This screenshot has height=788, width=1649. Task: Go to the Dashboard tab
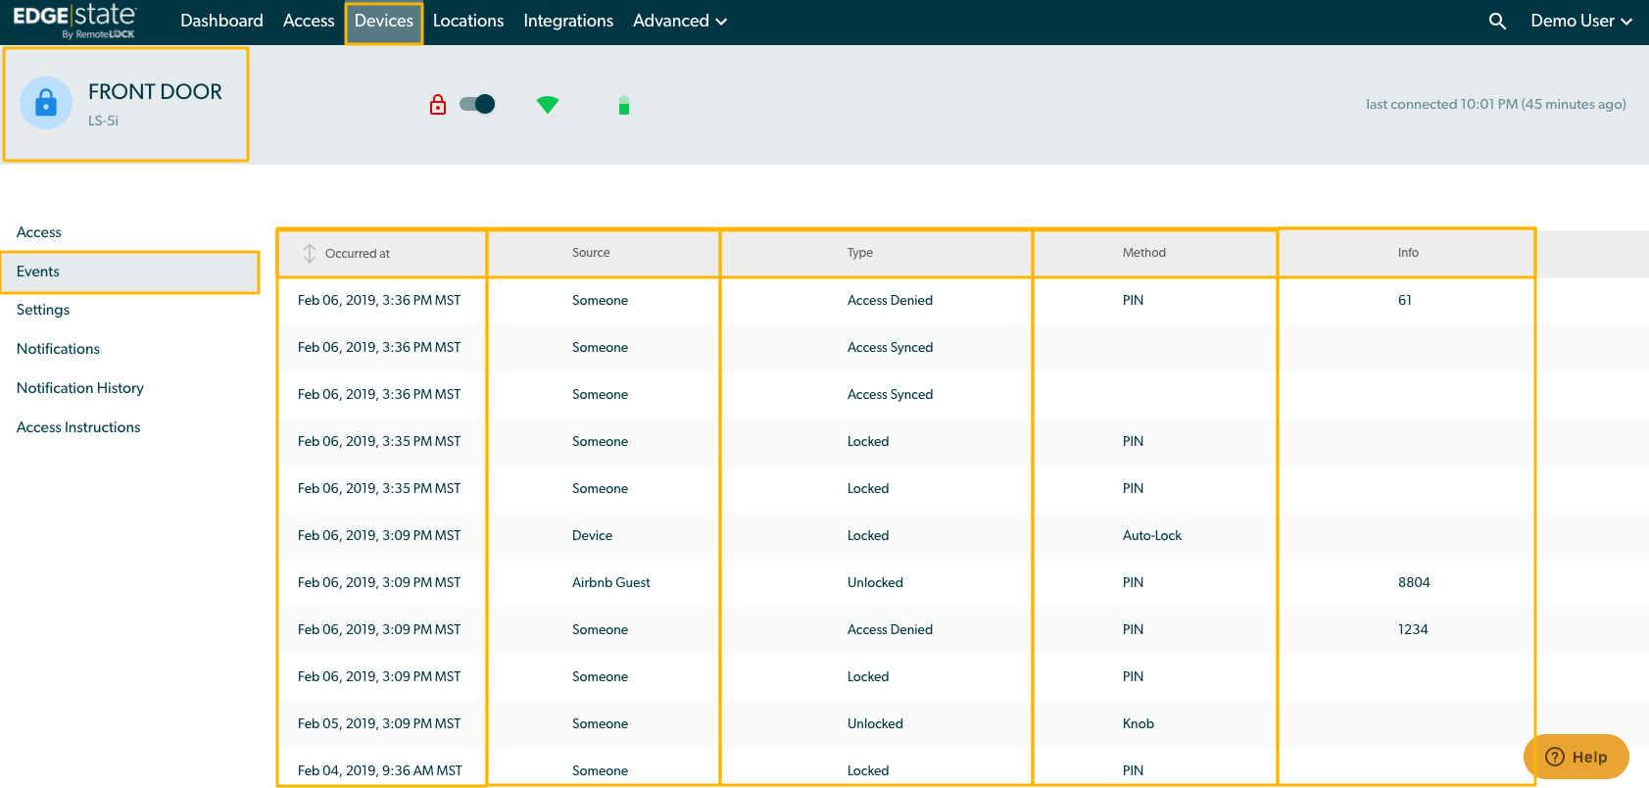coord(221,21)
